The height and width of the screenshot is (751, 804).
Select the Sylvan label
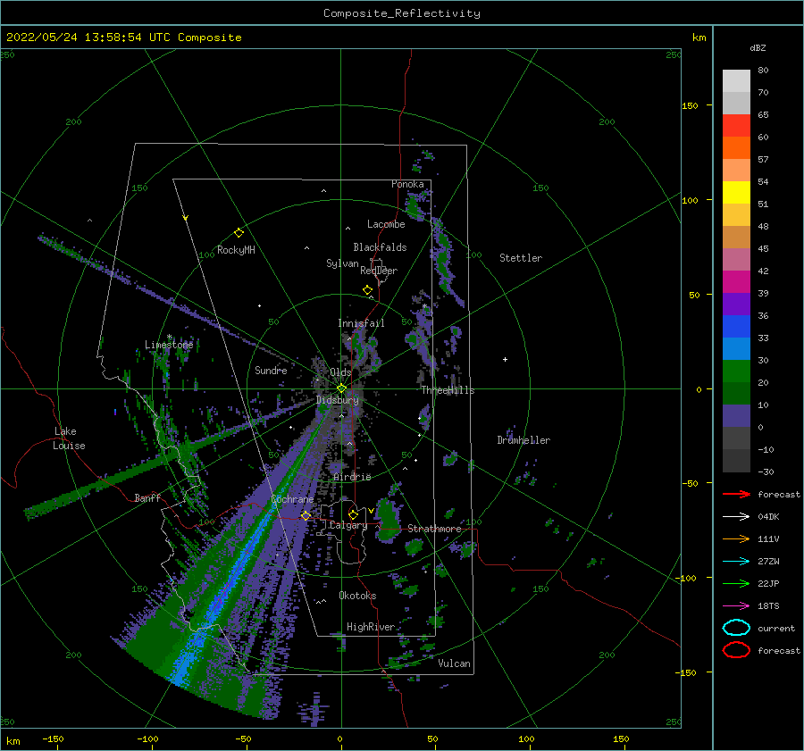pos(342,263)
